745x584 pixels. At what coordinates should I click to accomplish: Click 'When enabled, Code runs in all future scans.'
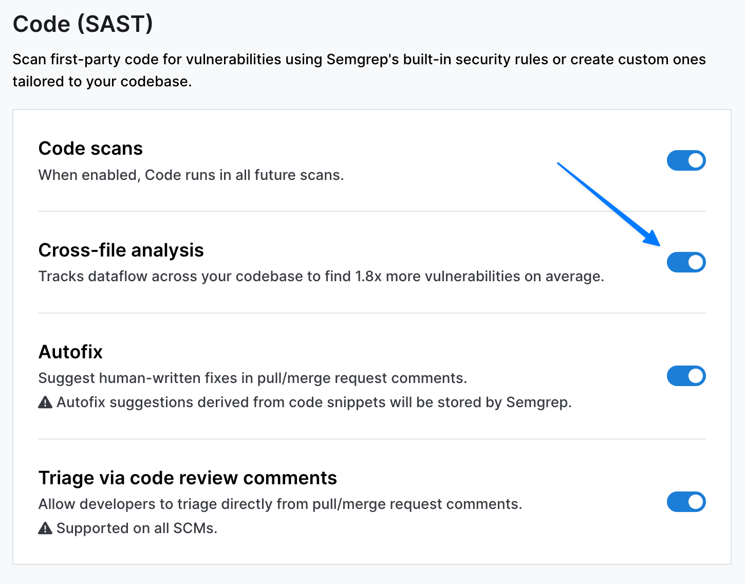click(x=191, y=175)
